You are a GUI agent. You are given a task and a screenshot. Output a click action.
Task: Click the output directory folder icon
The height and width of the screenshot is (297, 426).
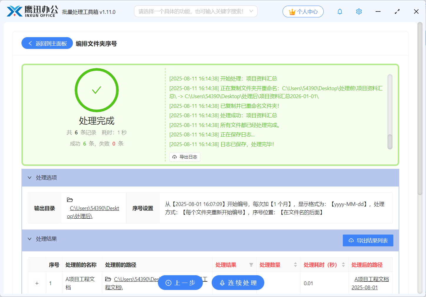[70, 200]
